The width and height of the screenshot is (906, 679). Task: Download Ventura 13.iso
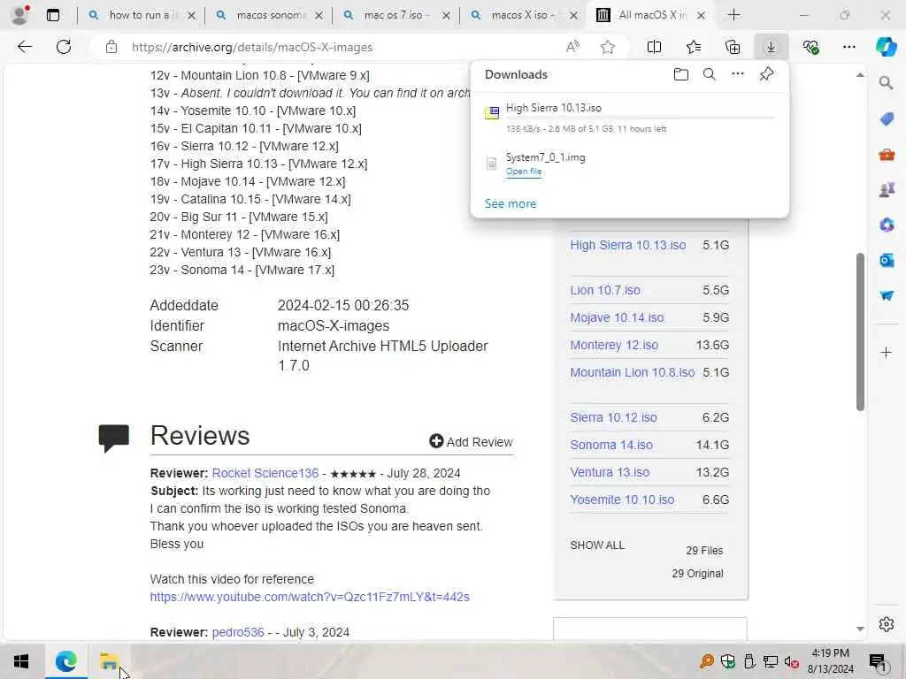[610, 472]
